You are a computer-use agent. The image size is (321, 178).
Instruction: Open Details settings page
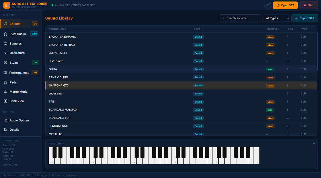pos(21,129)
